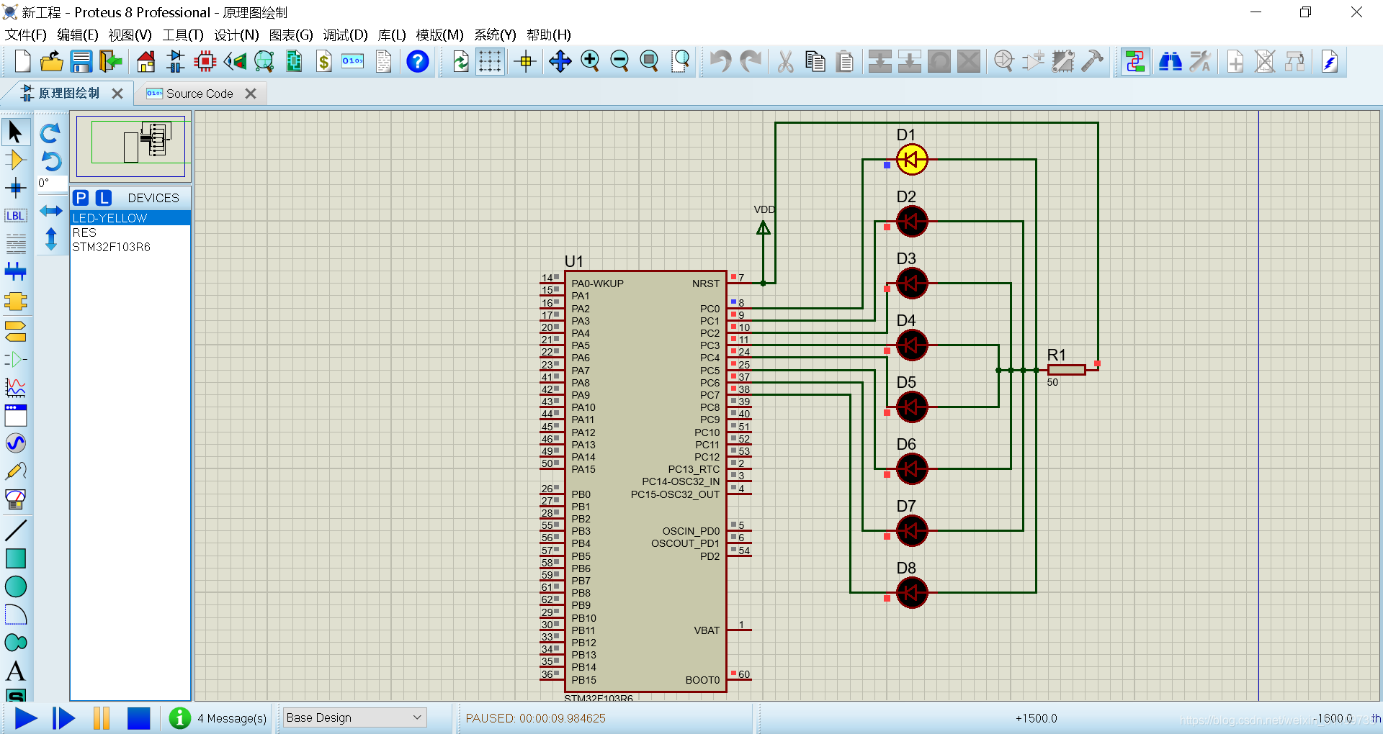Image resolution: width=1383 pixels, height=734 pixels.
Task: Click the D8 LED component
Action: (x=911, y=593)
